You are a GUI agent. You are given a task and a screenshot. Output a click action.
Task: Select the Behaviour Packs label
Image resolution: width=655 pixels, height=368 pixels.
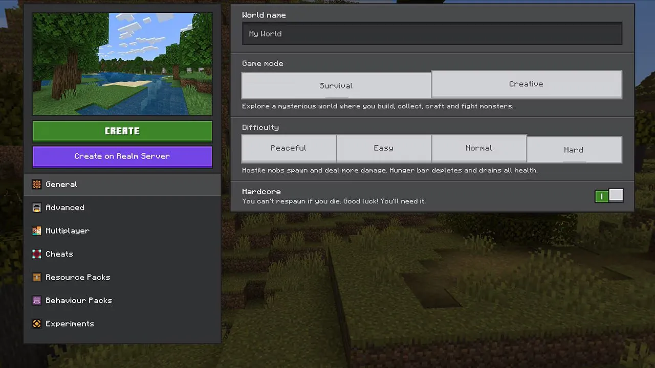79,301
